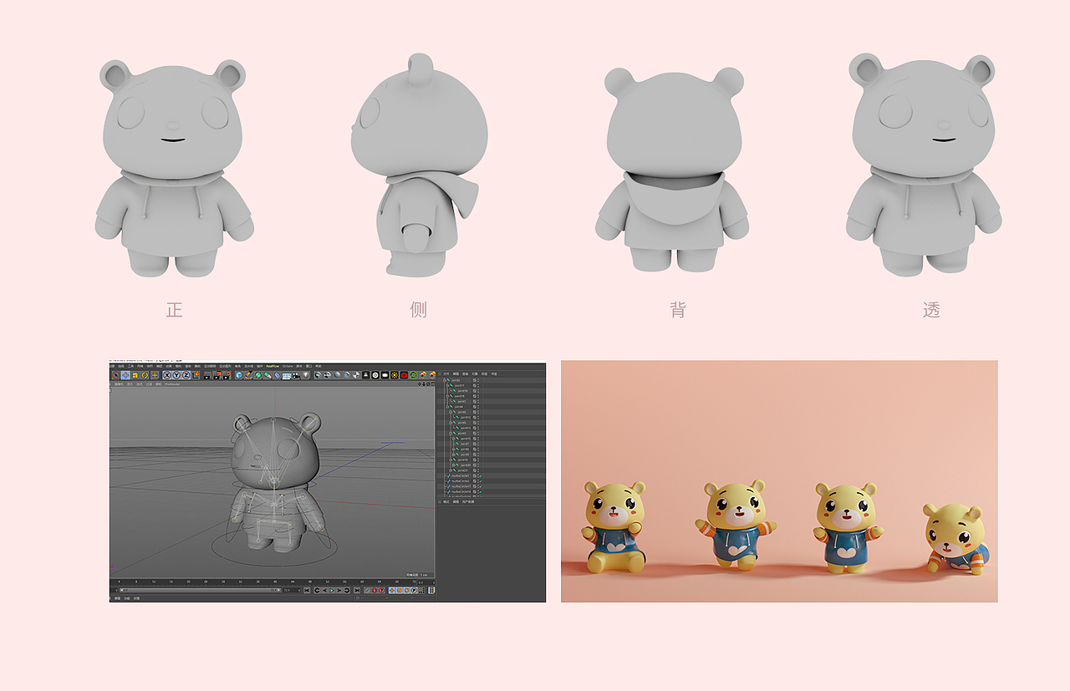
Task: Collapse the joint3 node
Action: (451, 433)
